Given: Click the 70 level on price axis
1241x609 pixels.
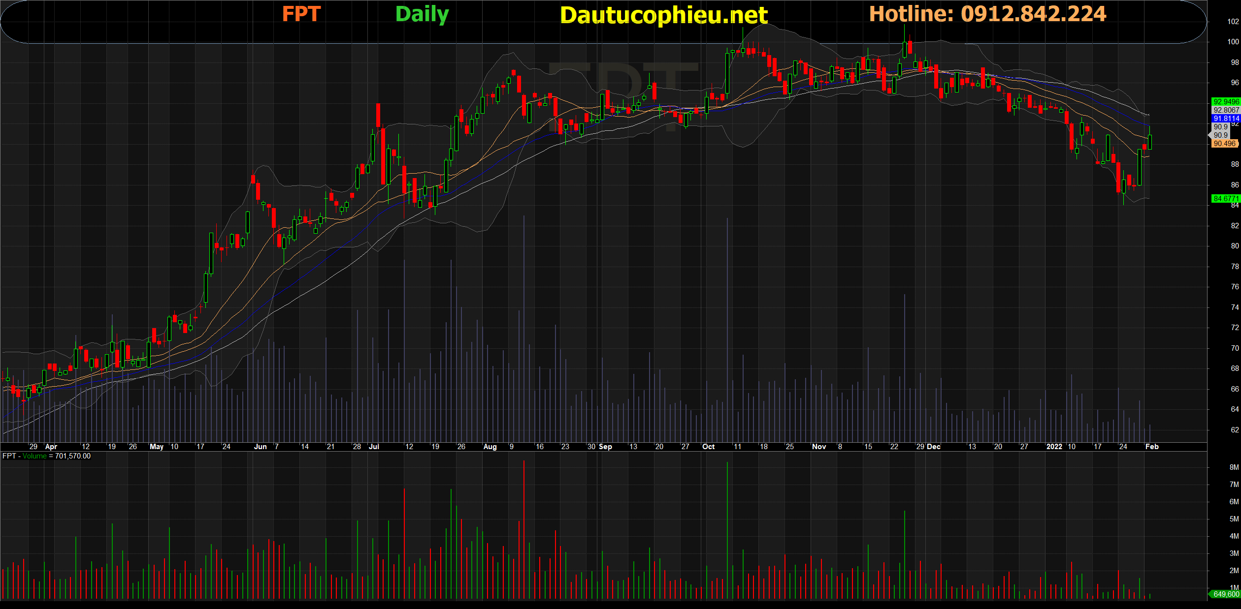Looking at the screenshot, I should click(x=1235, y=348).
